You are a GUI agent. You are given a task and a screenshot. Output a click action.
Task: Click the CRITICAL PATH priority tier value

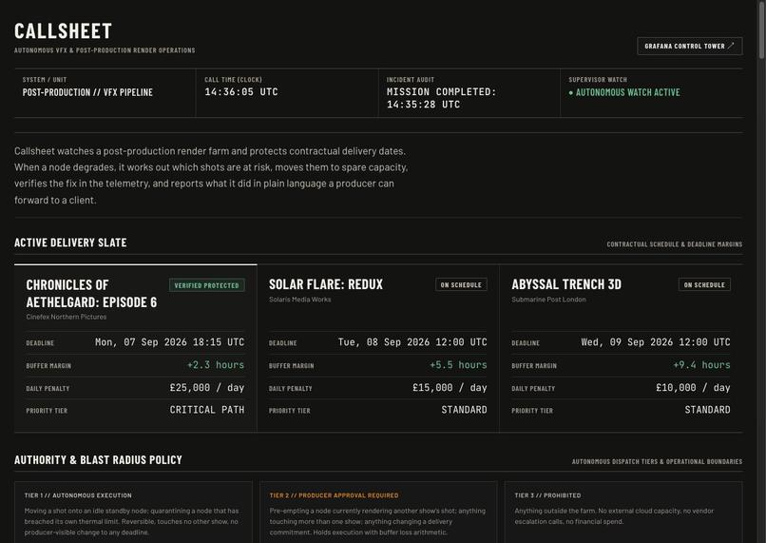point(207,410)
